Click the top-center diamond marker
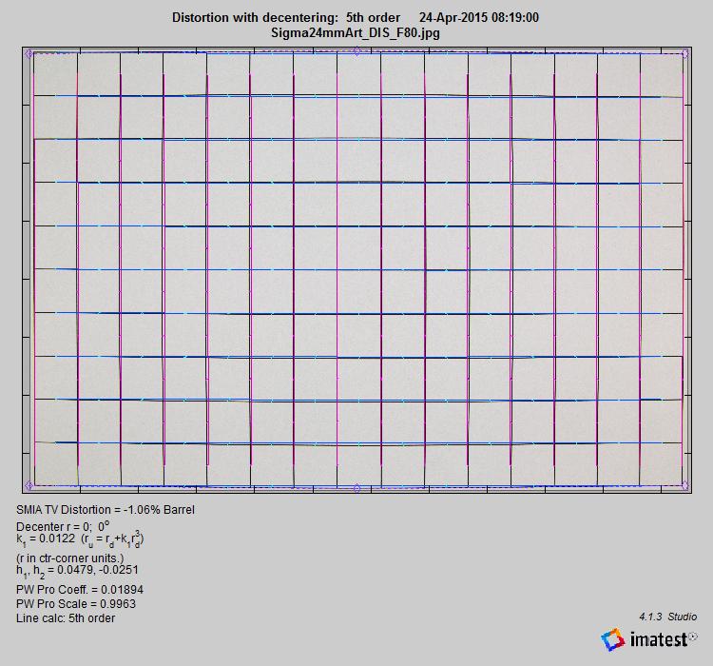The image size is (713, 666). [356, 53]
